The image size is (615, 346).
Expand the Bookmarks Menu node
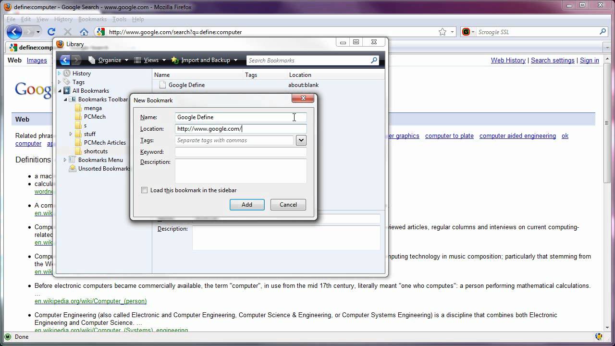pos(65,160)
